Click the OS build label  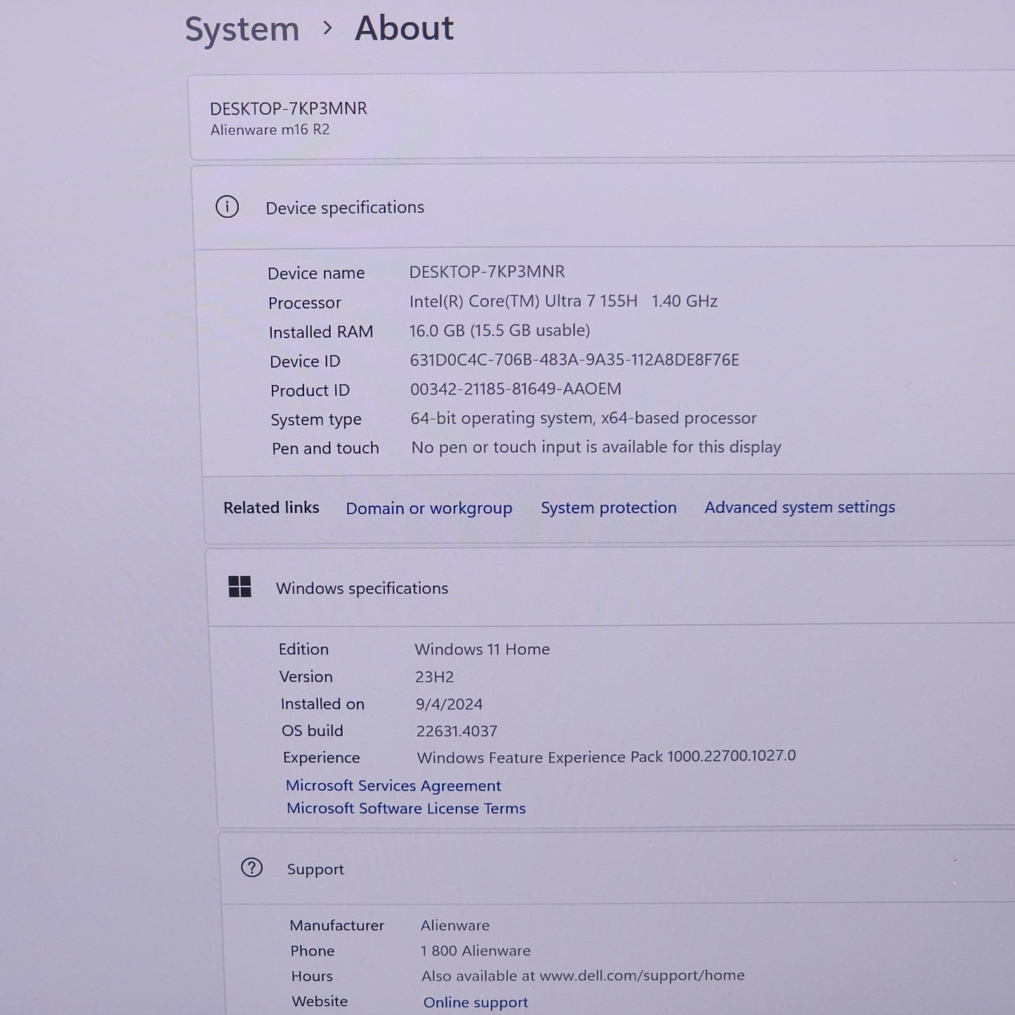(x=313, y=731)
